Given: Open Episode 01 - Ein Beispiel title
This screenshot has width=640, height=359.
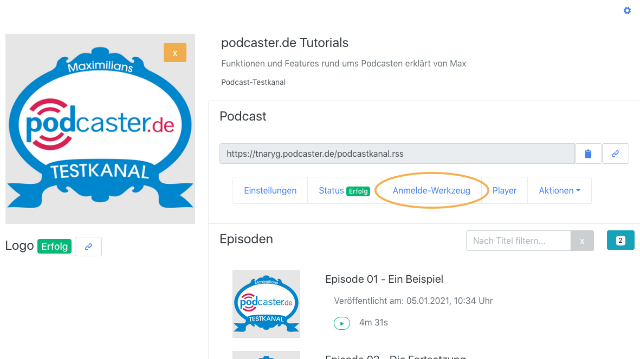Looking at the screenshot, I should click(x=384, y=279).
